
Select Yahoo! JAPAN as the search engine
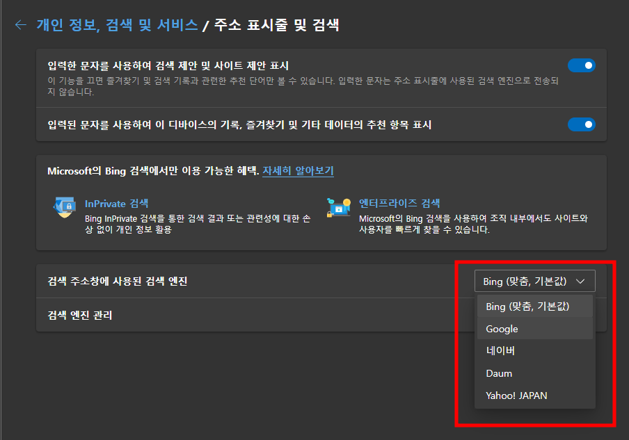pos(535,396)
